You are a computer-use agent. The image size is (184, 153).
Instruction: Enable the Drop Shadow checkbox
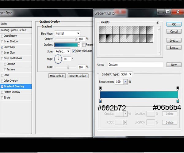click(2, 36)
